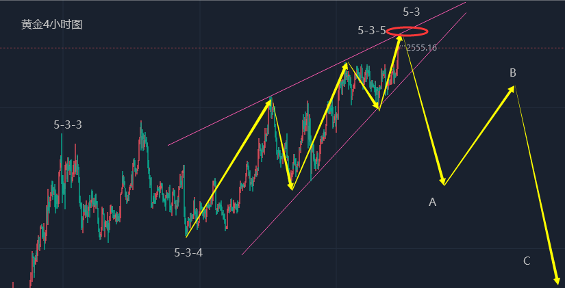
Task: Select the 5-3-3 wave label
Action: 68,125
